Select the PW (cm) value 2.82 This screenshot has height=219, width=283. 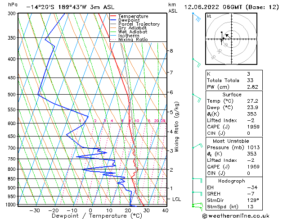point(252,87)
